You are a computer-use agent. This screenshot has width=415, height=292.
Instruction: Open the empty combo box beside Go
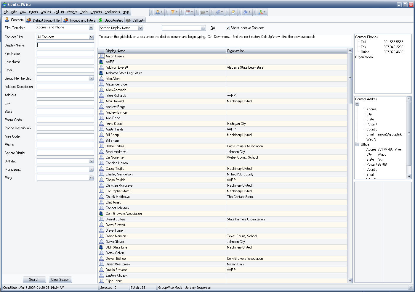click(x=203, y=28)
